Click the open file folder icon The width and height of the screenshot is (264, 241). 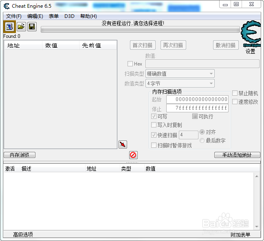pos(21,26)
